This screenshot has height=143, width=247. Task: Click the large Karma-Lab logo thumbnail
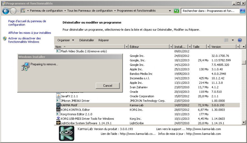tap(66, 133)
